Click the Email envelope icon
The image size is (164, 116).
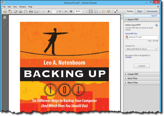coord(36,11)
